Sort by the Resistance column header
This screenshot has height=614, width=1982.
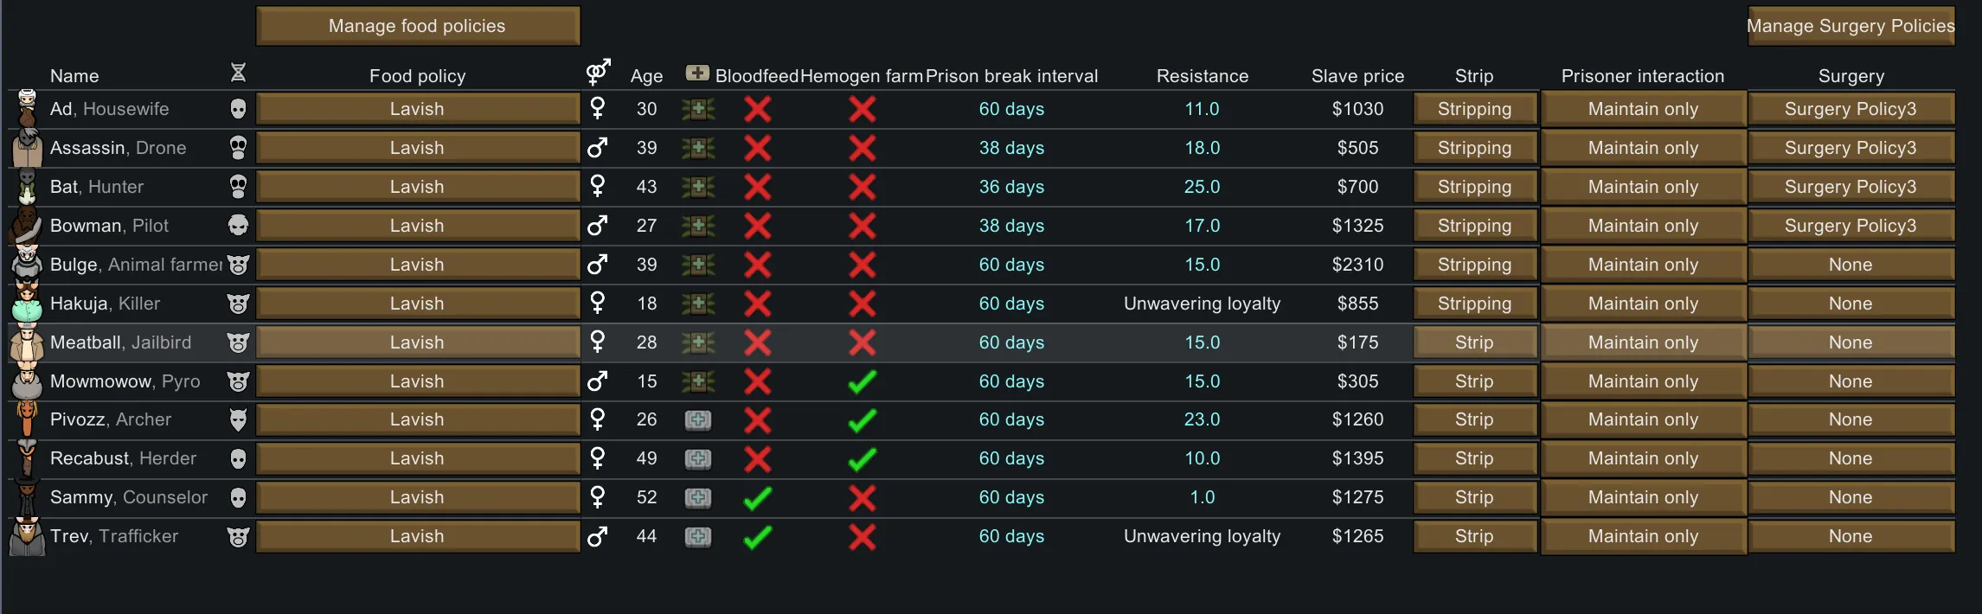coord(1203,76)
